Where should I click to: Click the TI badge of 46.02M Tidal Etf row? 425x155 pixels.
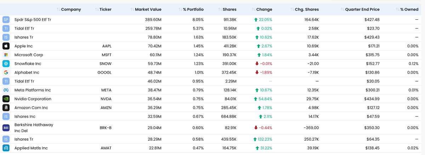pos(6,81)
